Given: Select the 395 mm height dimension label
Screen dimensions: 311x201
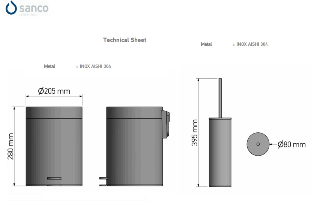Looking at the screenshot, I should [x=195, y=133].
